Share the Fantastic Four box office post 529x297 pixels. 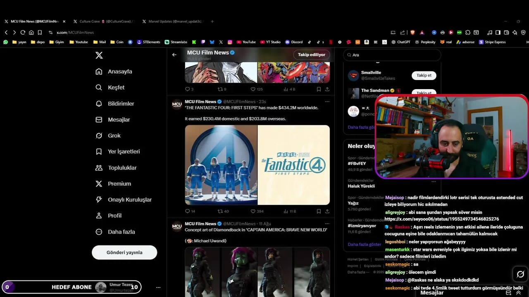click(x=327, y=211)
